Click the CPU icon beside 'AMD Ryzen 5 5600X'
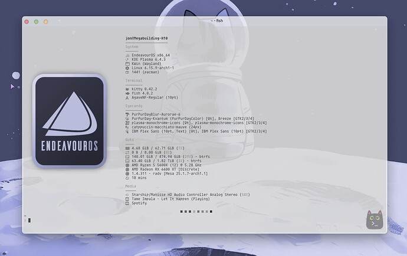Screen dimensions: 407x256 (127, 165)
